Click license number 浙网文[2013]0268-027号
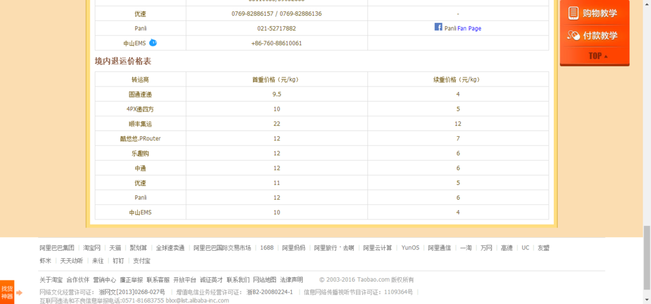 [132, 292]
